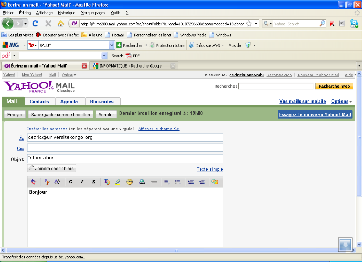362x262 pixels.
Task: Click the Déconnexion link
Action: coord(279,75)
